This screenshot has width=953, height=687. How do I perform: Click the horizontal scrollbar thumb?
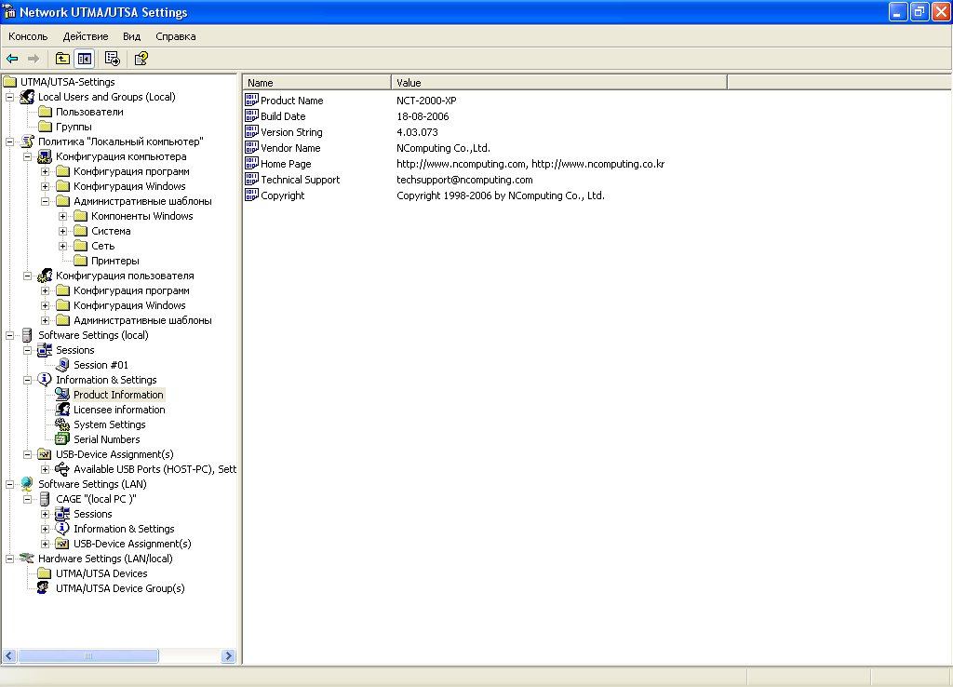click(88, 656)
